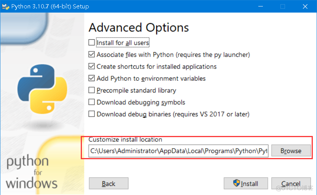317x195 pixels.
Task: Click the "Customize install location" label
Action: tap(125, 139)
